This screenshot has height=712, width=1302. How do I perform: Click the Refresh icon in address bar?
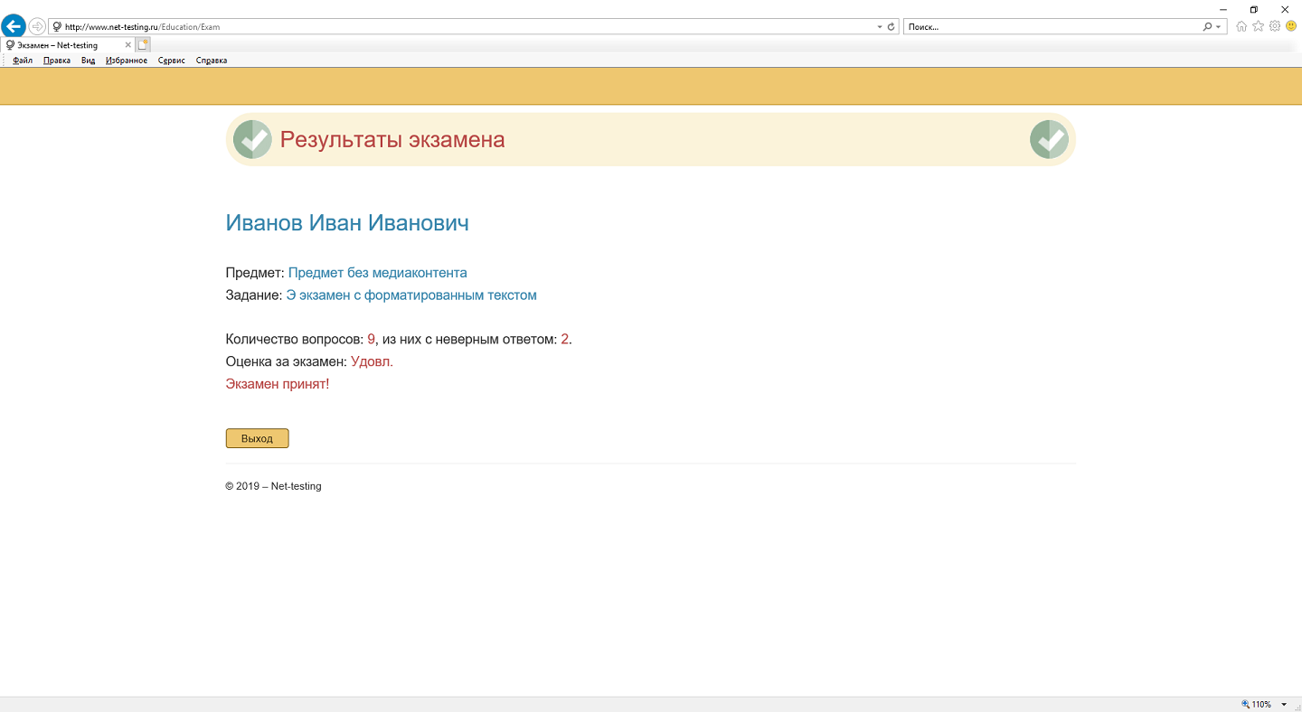tap(892, 27)
